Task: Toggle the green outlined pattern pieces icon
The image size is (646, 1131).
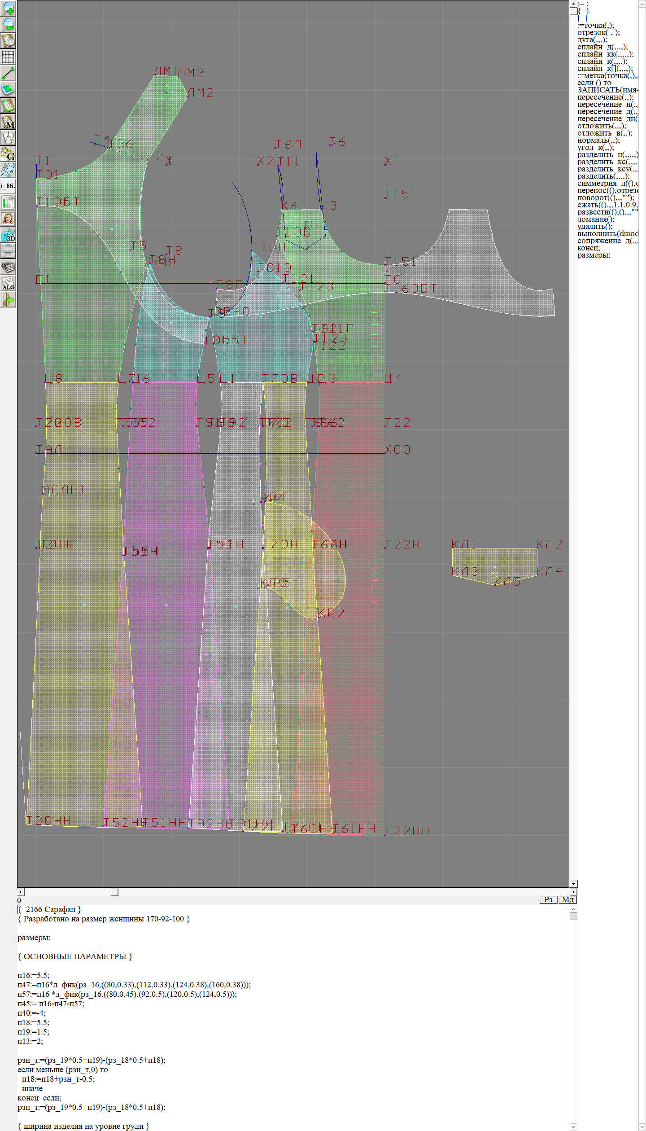Action: (8, 105)
